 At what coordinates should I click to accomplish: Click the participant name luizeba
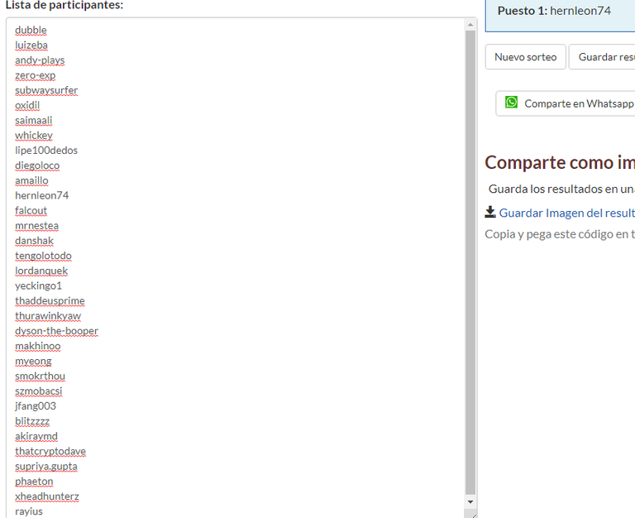point(31,45)
